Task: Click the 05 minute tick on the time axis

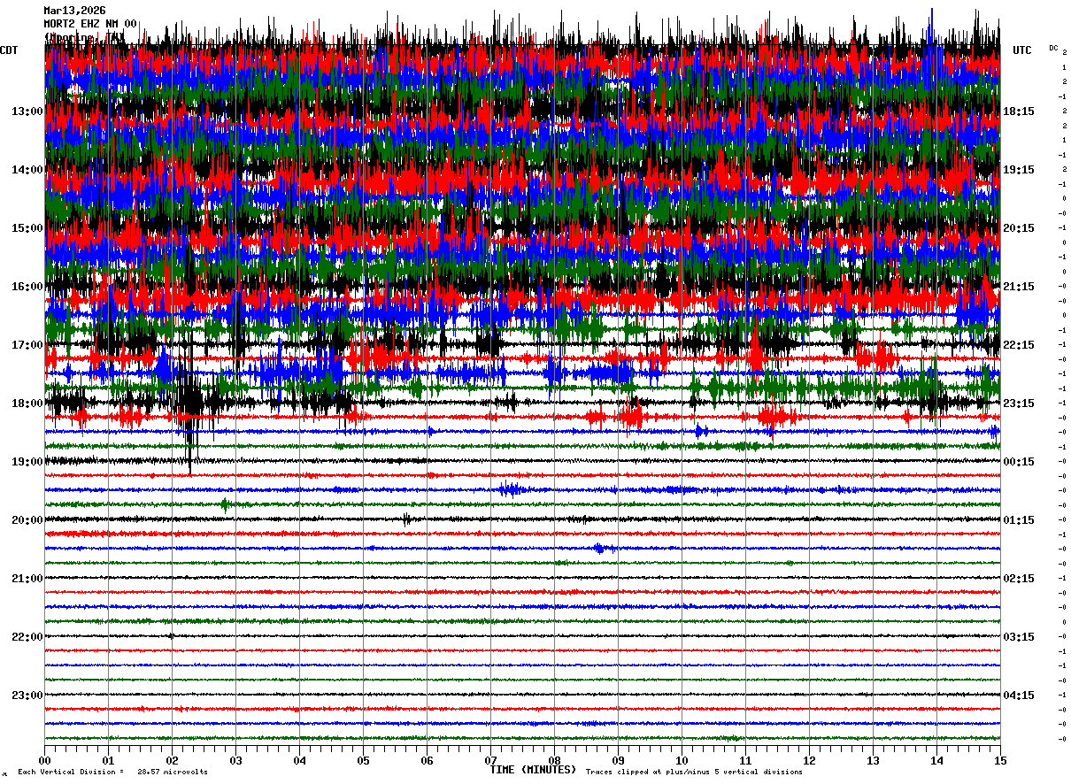Action: click(363, 760)
